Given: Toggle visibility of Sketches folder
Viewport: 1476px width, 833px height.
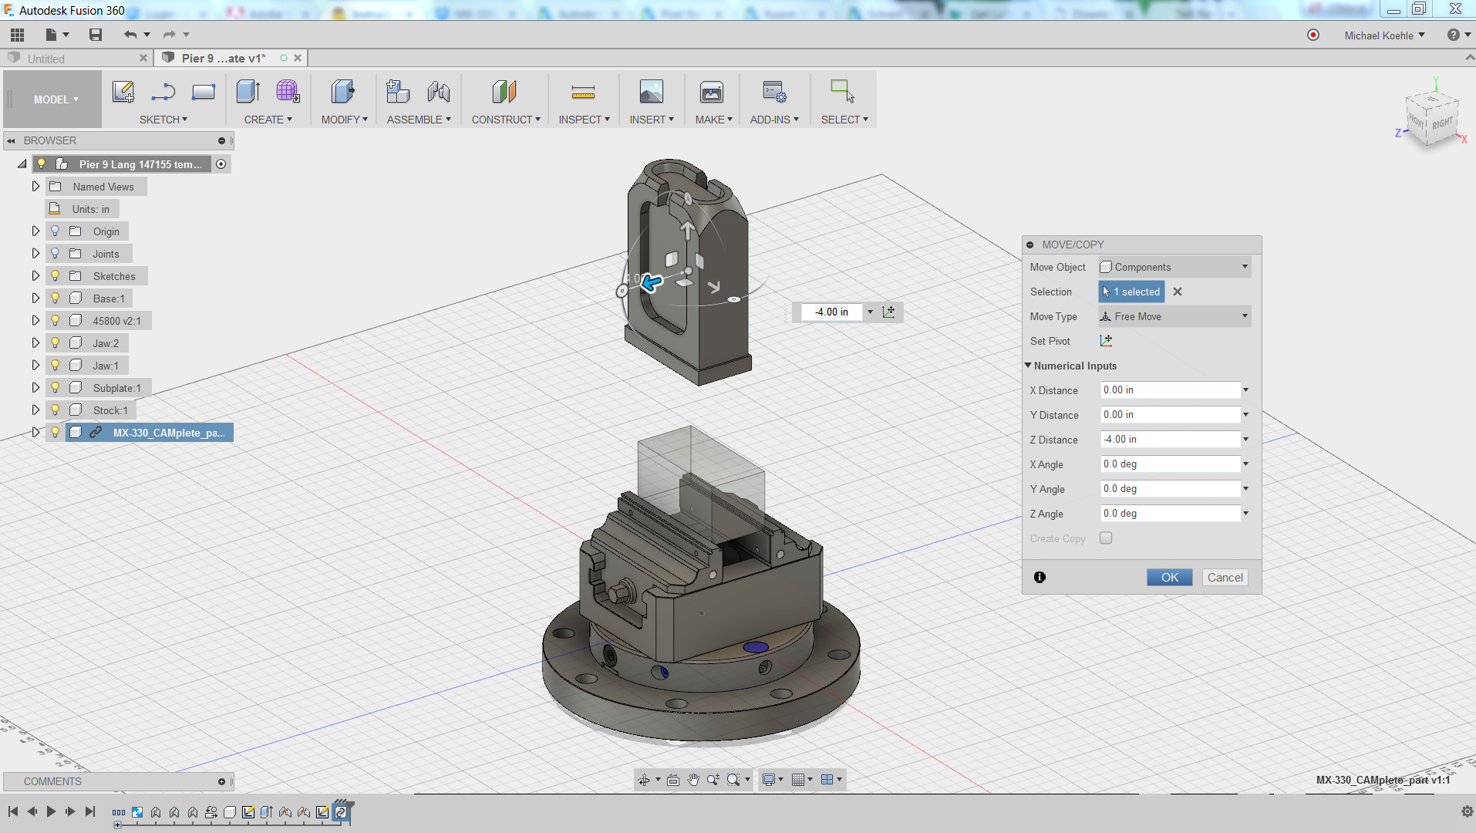Looking at the screenshot, I should click(56, 276).
